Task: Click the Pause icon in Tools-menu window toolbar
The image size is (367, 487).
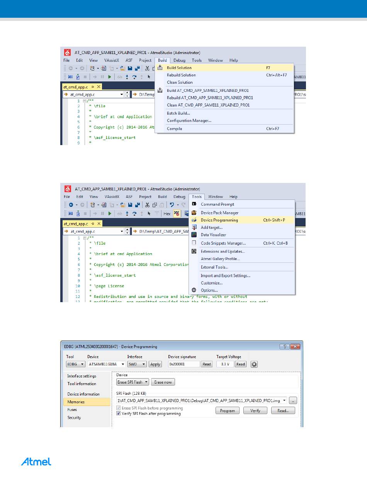Action: pyautogui.click(x=102, y=213)
